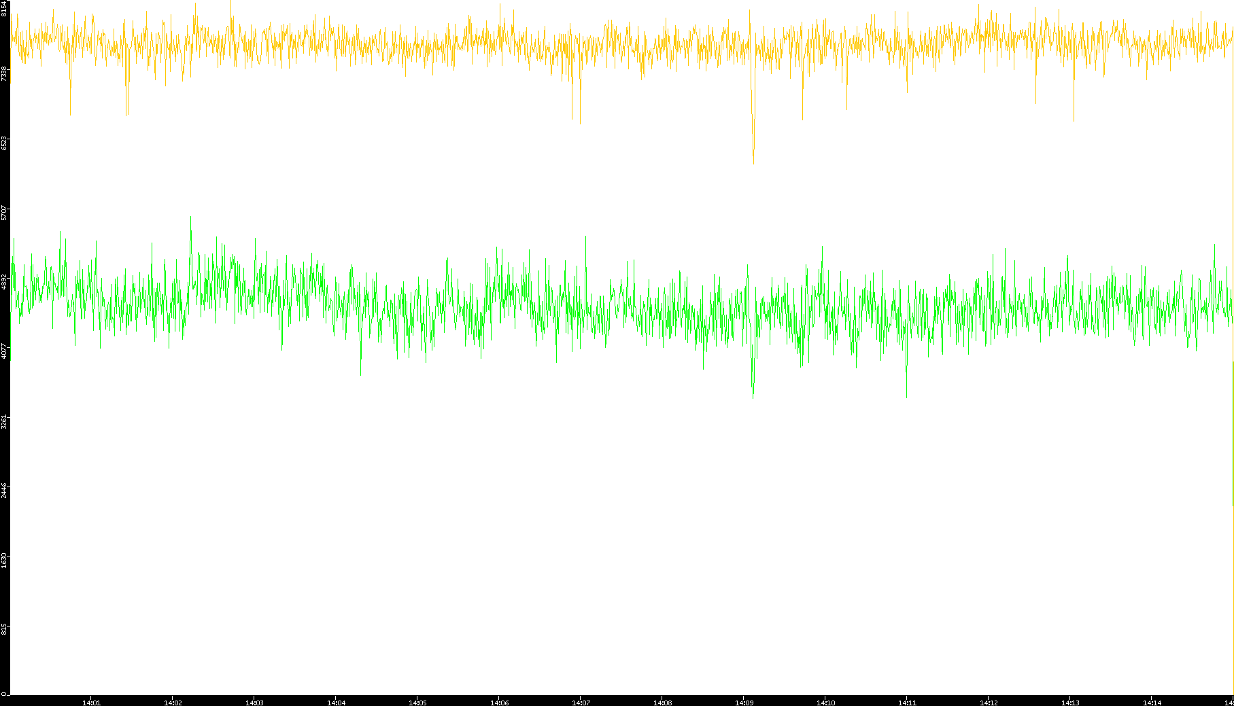Click the 14:09 time label
1234x706 pixels.
coord(744,703)
